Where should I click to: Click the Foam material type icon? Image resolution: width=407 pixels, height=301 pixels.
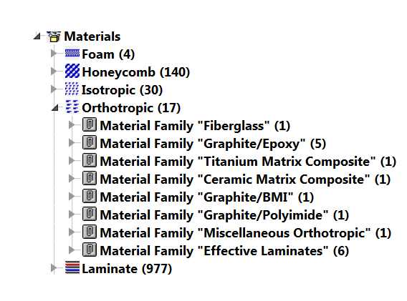tap(72, 54)
